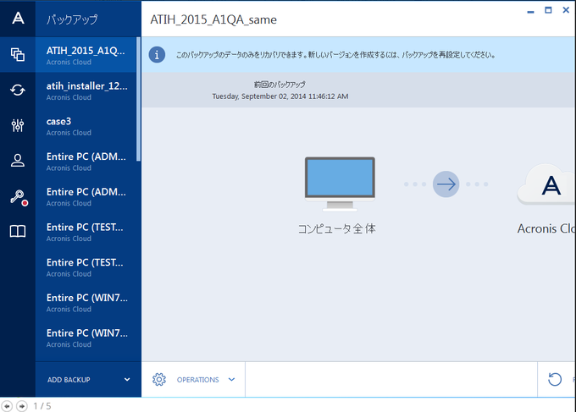Click the コンピュータ全体 source label
The image size is (576, 412).
click(x=337, y=228)
